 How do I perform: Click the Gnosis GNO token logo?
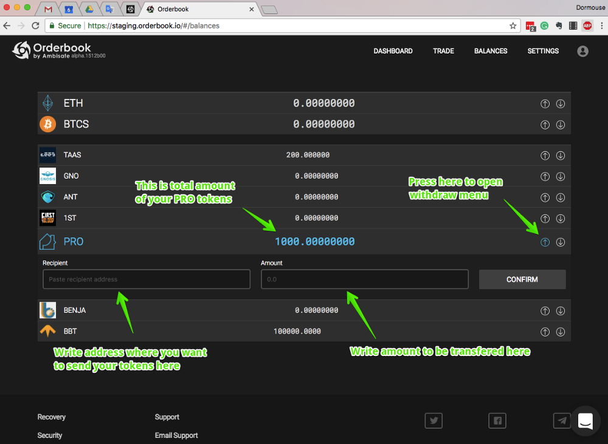click(x=47, y=176)
